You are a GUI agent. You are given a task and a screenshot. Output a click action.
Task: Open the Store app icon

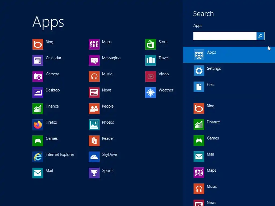(151, 44)
